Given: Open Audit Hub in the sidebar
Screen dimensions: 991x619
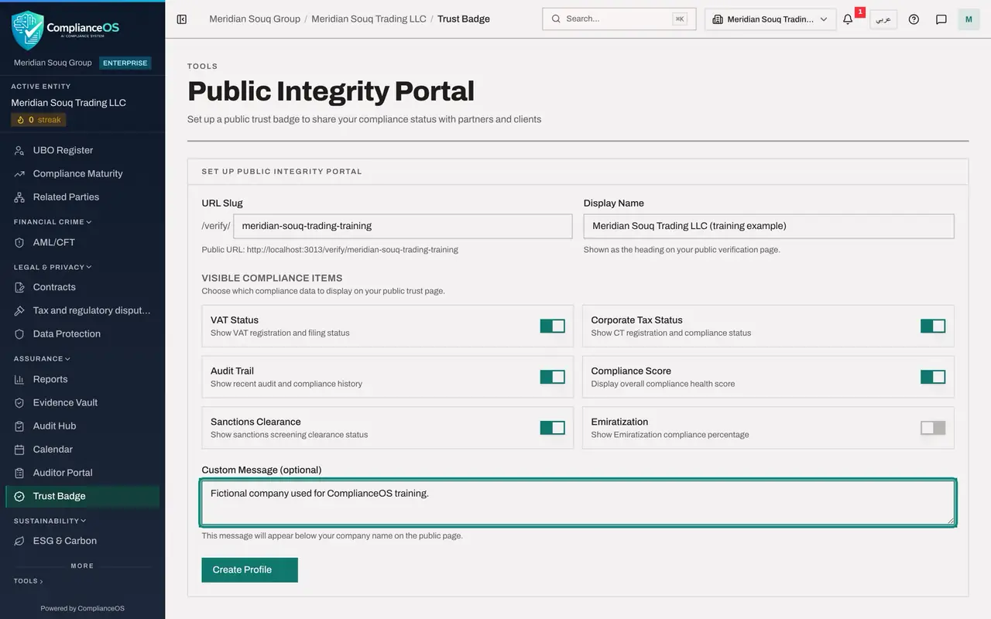Looking at the screenshot, I should point(82,426).
